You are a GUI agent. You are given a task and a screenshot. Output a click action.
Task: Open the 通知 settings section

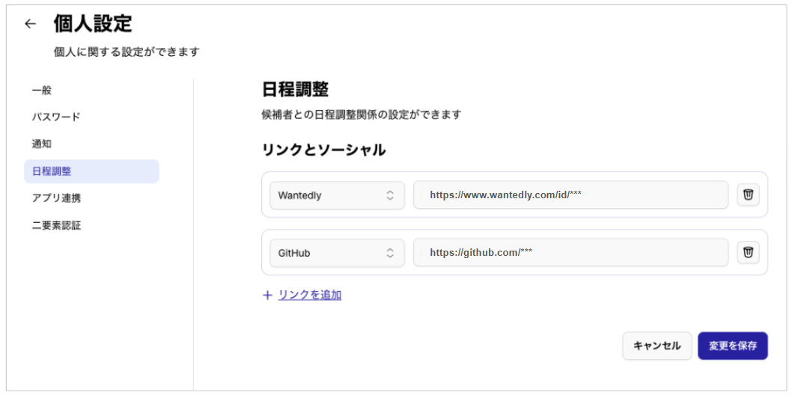[x=42, y=144]
